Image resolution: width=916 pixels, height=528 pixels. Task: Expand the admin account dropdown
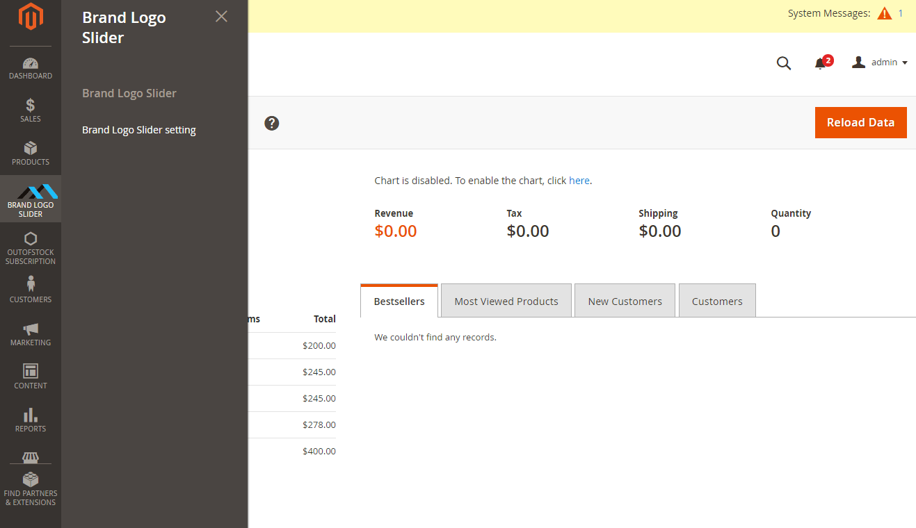tap(880, 63)
